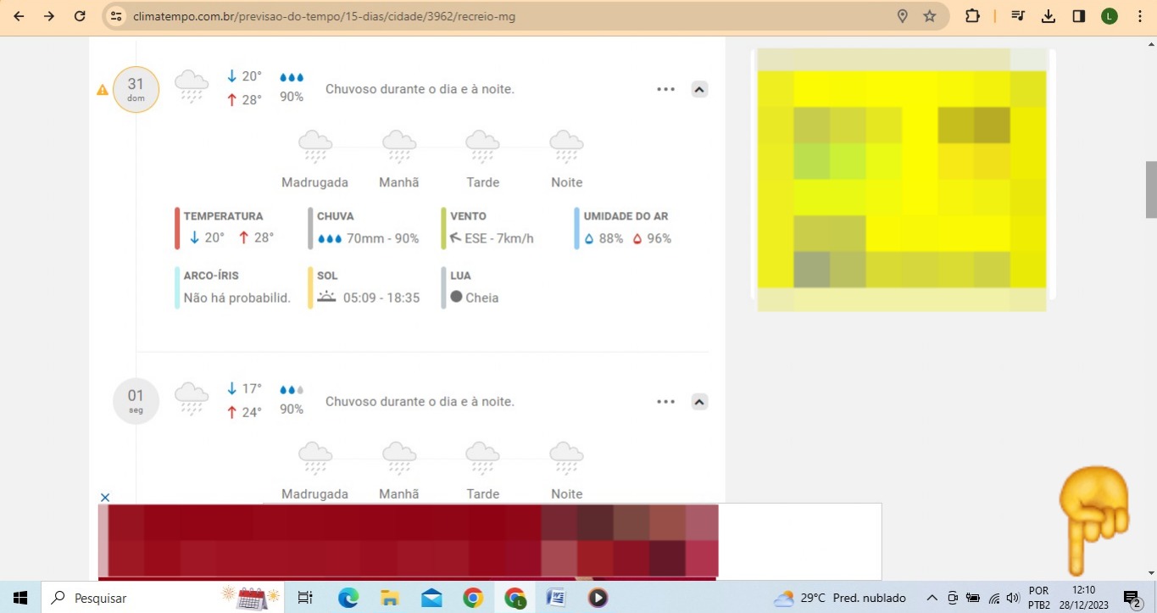Open network Wi-Fi settings in tray
1157x613 pixels.
(x=993, y=598)
